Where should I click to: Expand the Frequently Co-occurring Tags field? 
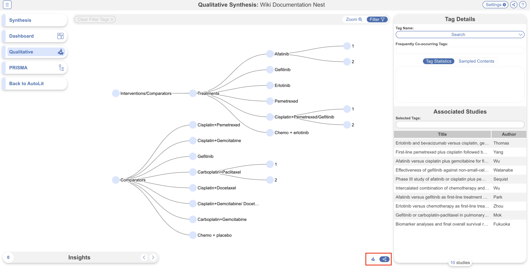pyautogui.click(x=460, y=50)
